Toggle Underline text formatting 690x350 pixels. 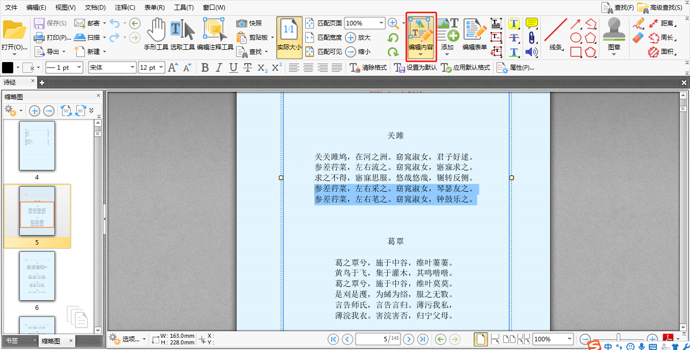pos(234,68)
